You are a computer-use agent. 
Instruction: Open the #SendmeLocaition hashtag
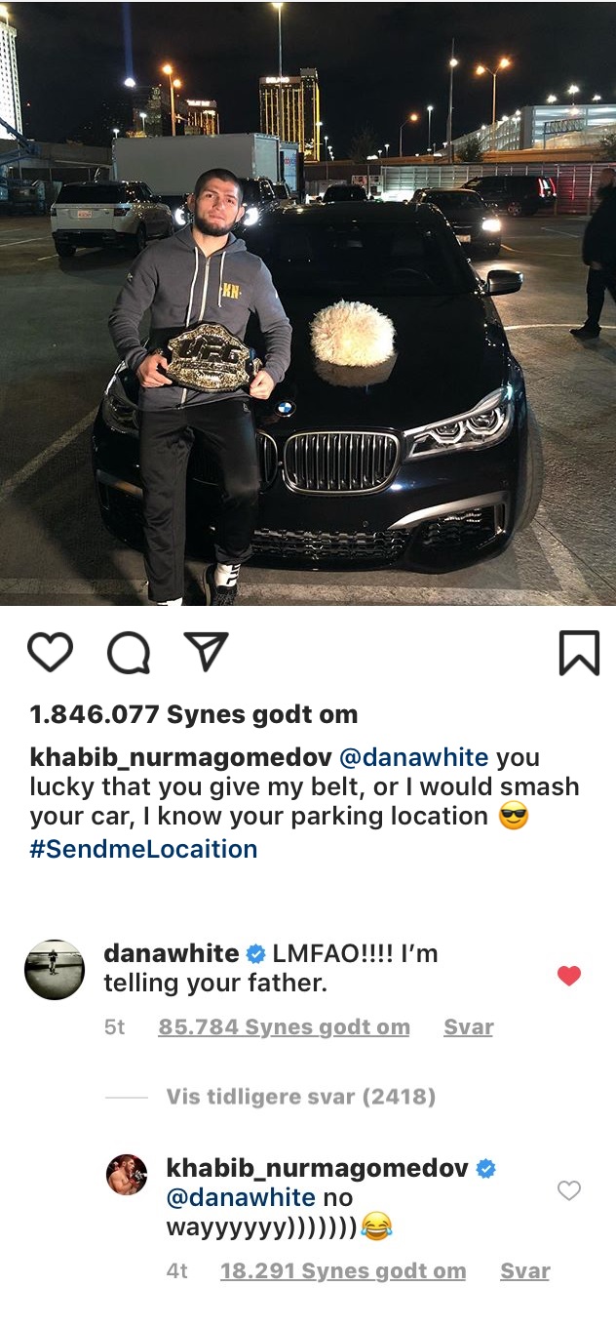pos(143,848)
